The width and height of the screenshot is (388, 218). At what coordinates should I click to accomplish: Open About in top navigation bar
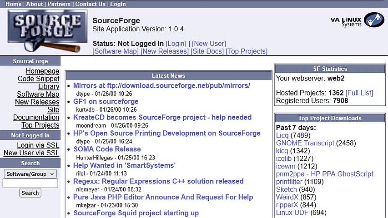[35, 4]
